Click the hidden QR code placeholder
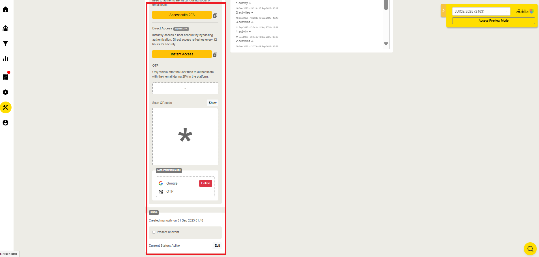This screenshot has width=539, height=257. click(185, 137)
